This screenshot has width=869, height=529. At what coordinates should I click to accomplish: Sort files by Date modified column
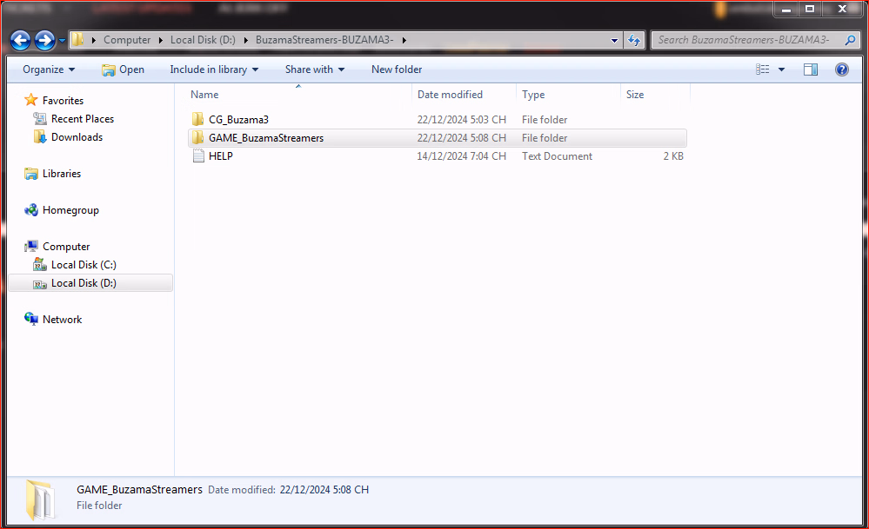click(x=450, y=95)
